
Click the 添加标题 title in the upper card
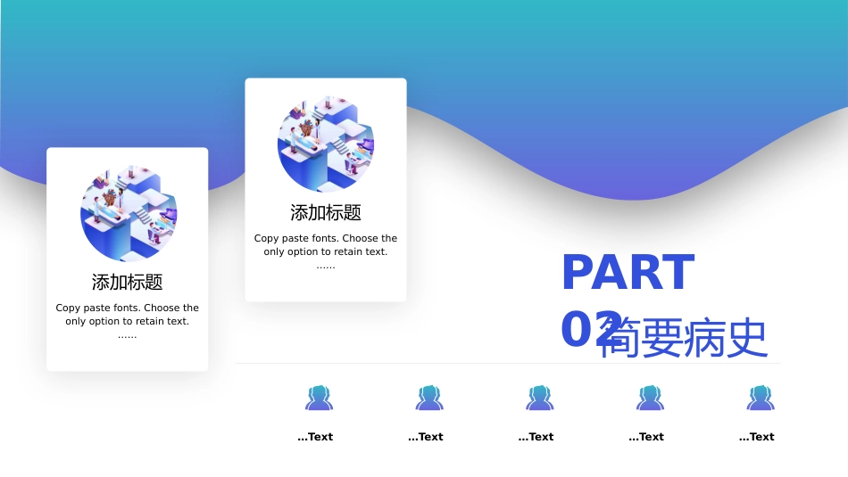[x=326, y=213]
